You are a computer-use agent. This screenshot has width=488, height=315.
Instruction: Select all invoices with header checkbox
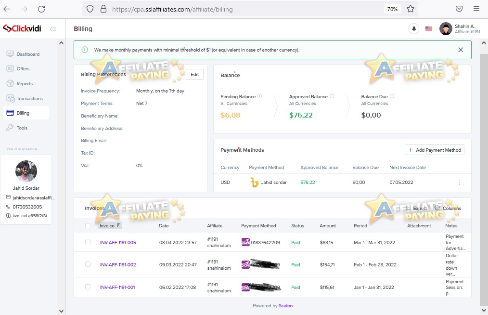point(88,225)
